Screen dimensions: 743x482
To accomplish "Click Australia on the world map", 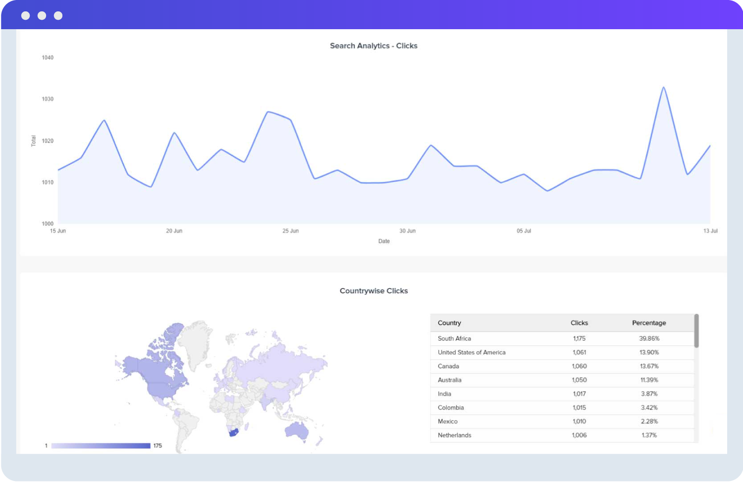I will pos(296,431).
